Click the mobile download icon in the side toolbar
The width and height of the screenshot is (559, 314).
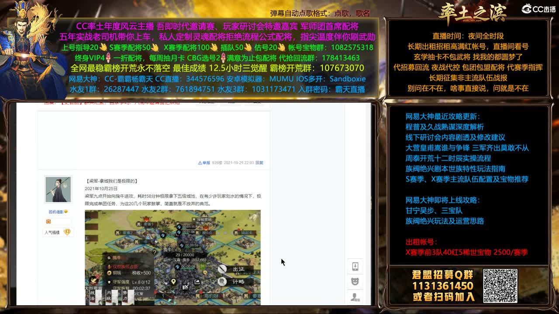[355, 266]
